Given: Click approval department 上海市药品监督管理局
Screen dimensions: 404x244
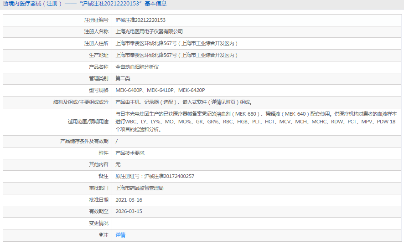Looking at the screenshot, I should 140,188.
